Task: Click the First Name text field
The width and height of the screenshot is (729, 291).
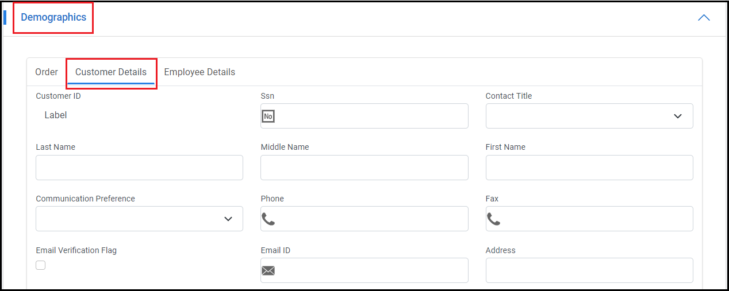Action: pyautogui.click(x=589, y=168)
